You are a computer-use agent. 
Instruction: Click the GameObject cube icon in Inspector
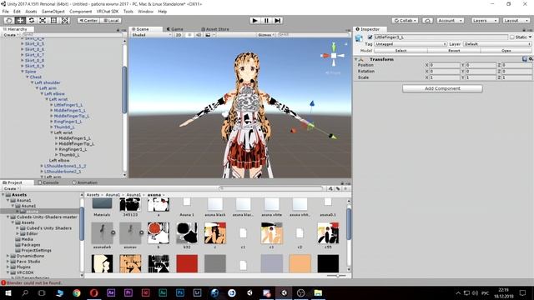(x=359, y=37)
